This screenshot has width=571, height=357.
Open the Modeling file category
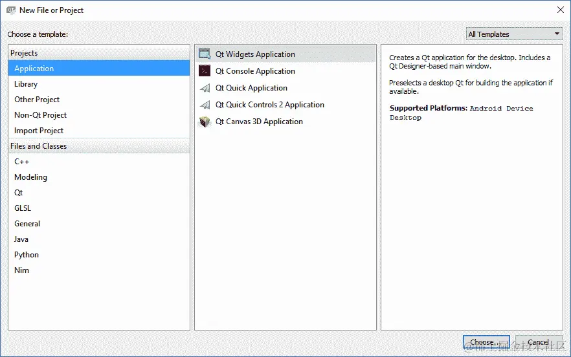coord(99,177)
